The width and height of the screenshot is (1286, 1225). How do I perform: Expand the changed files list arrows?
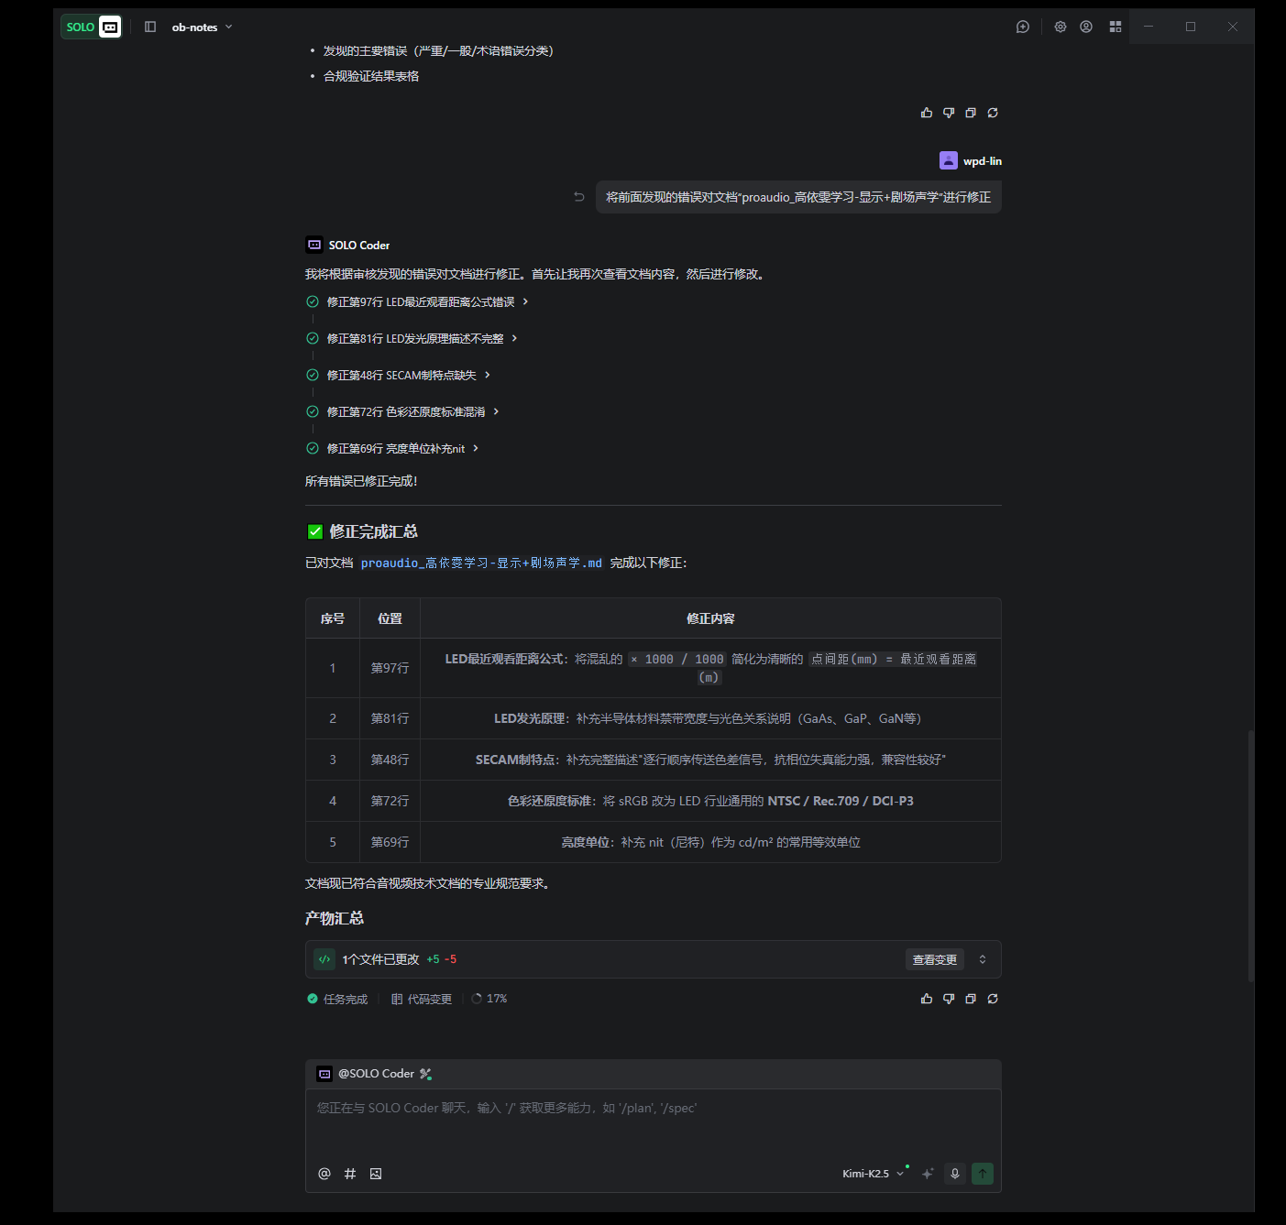coord(983,959)
